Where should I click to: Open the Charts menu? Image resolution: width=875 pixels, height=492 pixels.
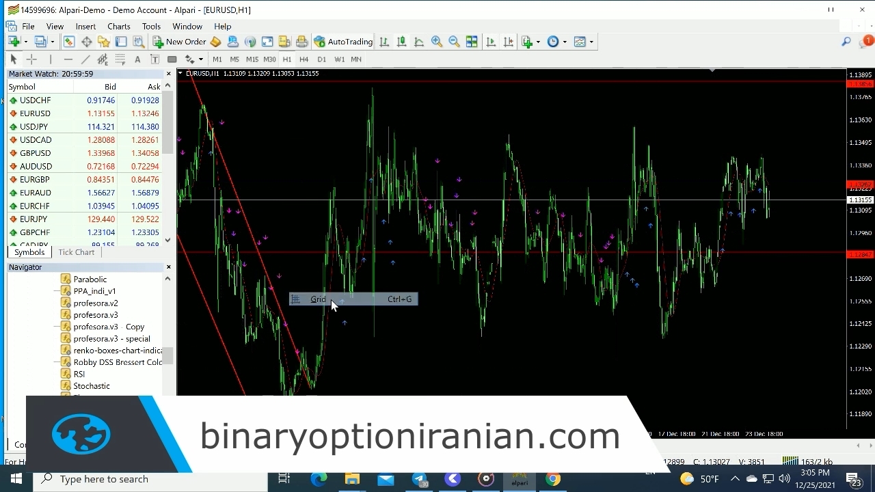[118, 26]
